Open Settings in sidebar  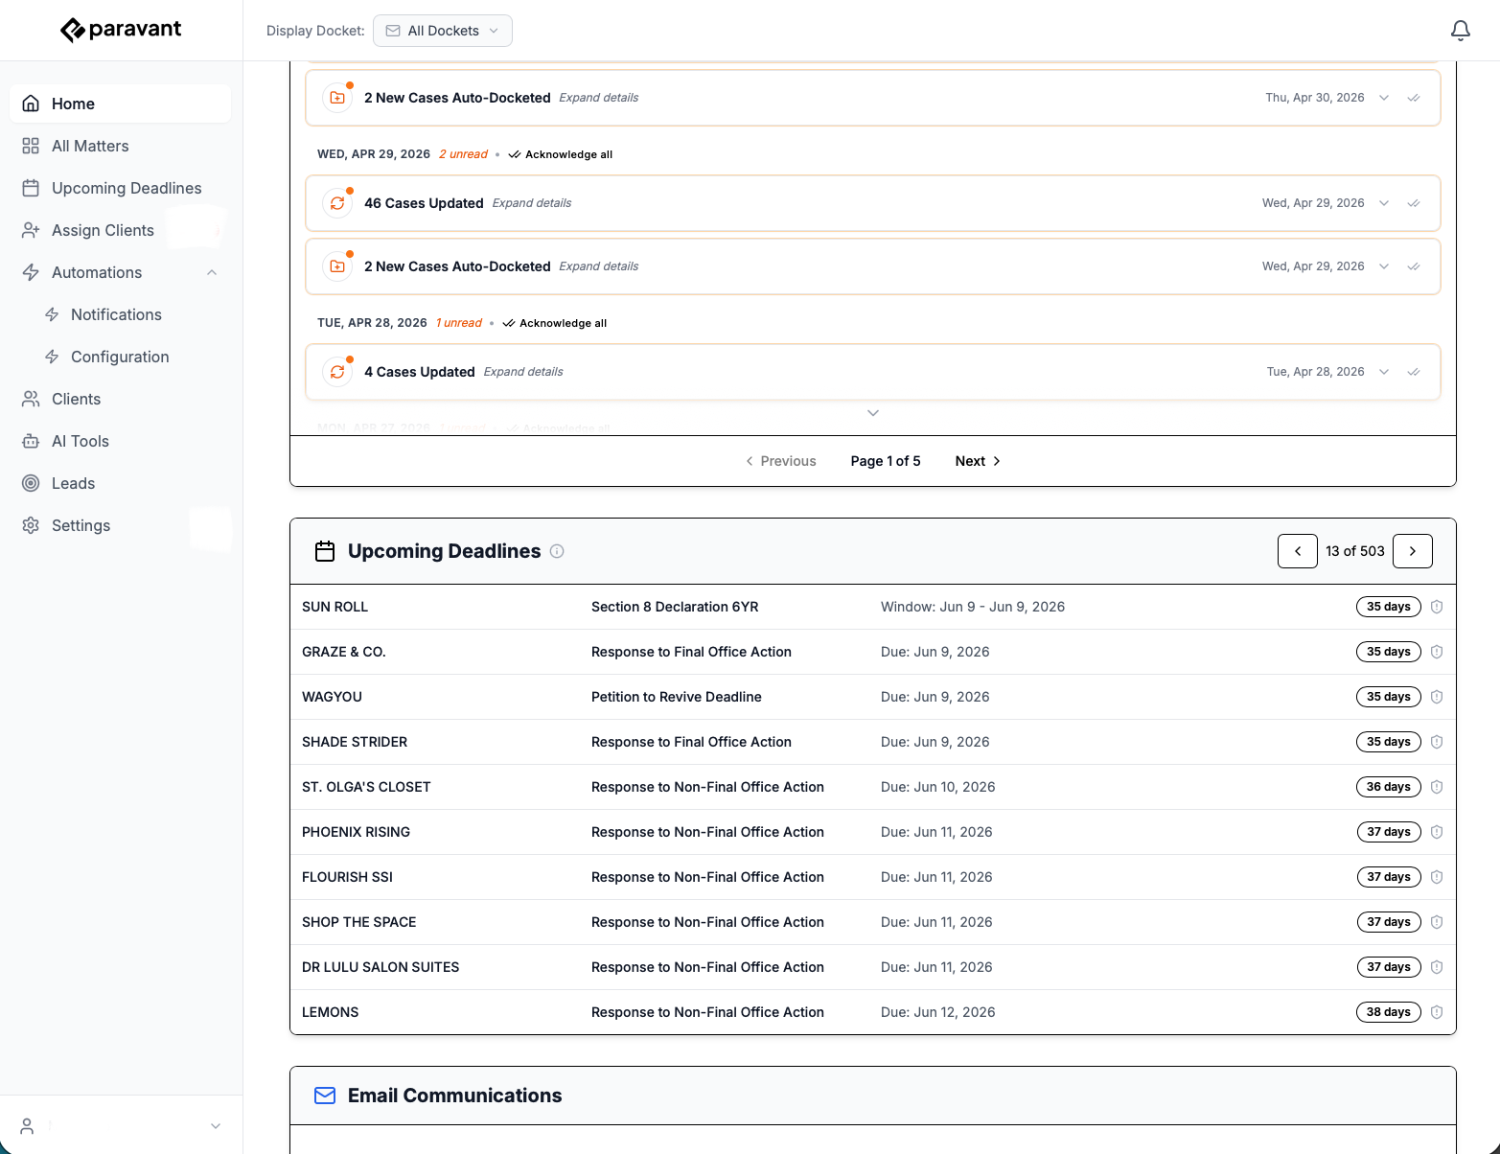[120, 525]
